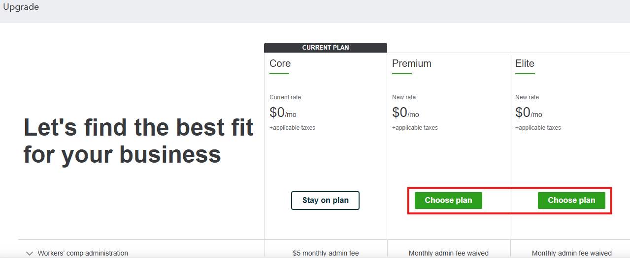Choose the Premium plan

[x=448, y=201]
